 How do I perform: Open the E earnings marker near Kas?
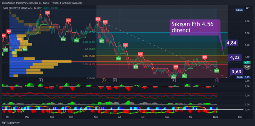[x=174, y=80]
